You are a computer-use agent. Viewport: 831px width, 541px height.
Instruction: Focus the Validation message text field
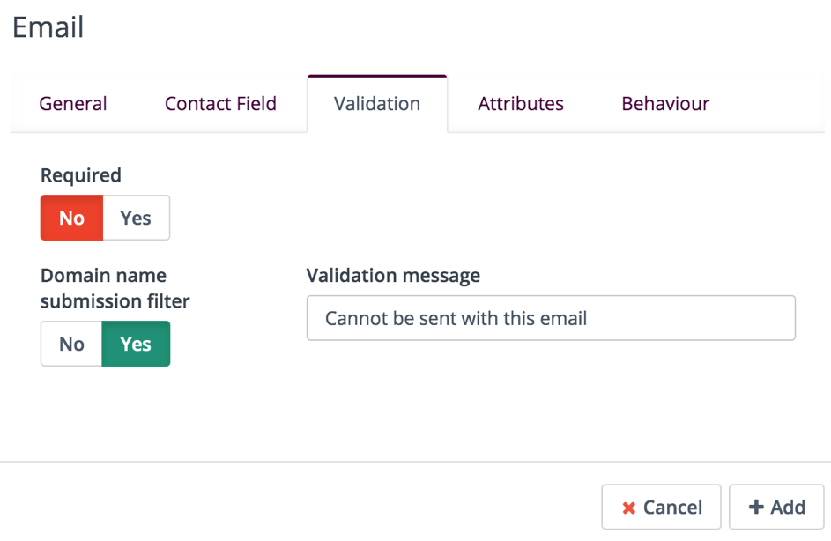tap(551, 318)
